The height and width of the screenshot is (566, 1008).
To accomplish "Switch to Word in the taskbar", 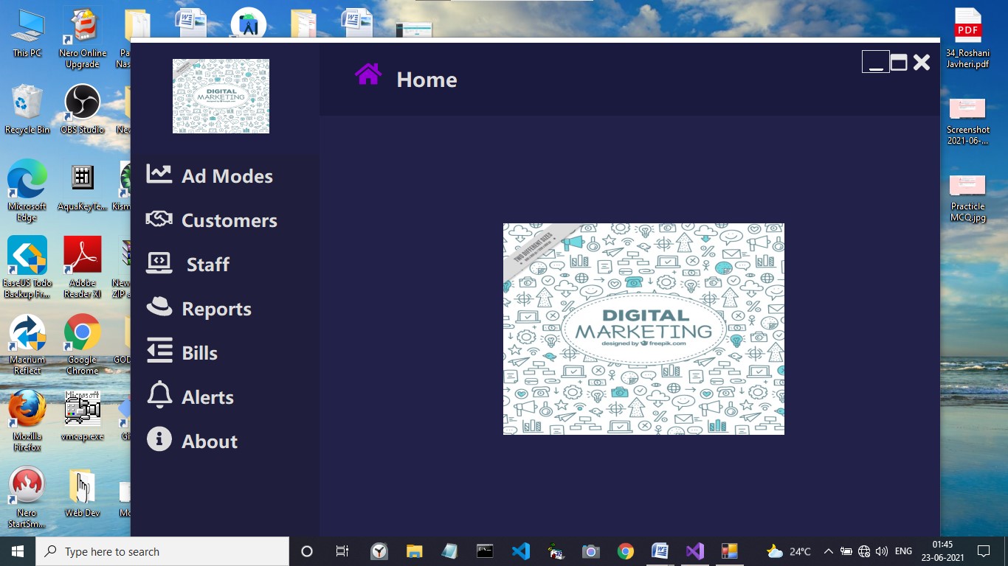I will [660, 551].
